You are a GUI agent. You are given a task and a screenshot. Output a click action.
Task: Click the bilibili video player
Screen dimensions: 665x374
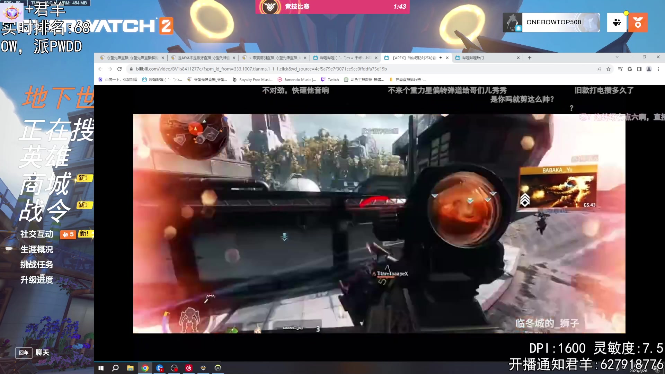[x=379, y=223]
